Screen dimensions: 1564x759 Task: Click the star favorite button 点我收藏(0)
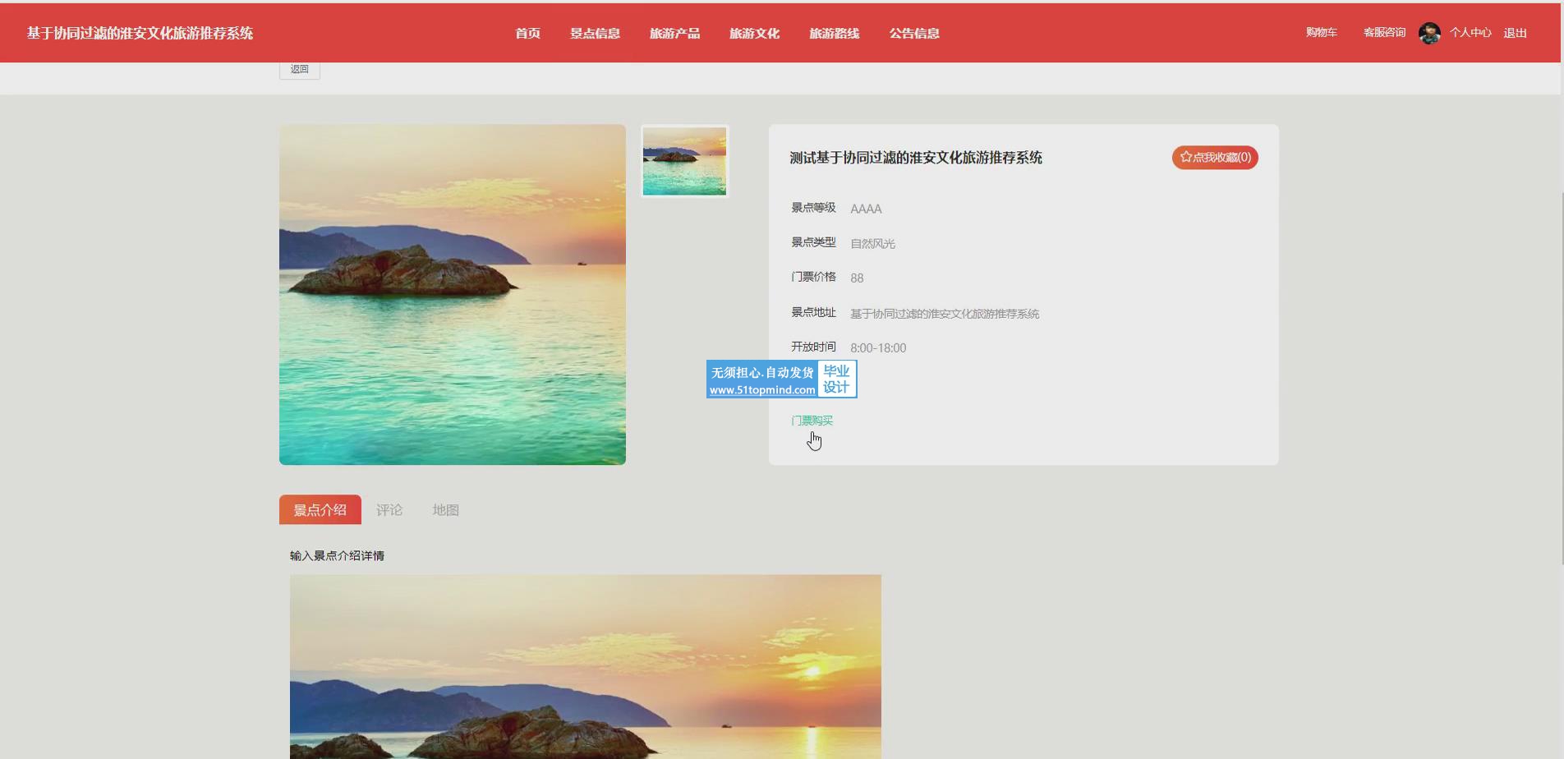click(1215, 157)
